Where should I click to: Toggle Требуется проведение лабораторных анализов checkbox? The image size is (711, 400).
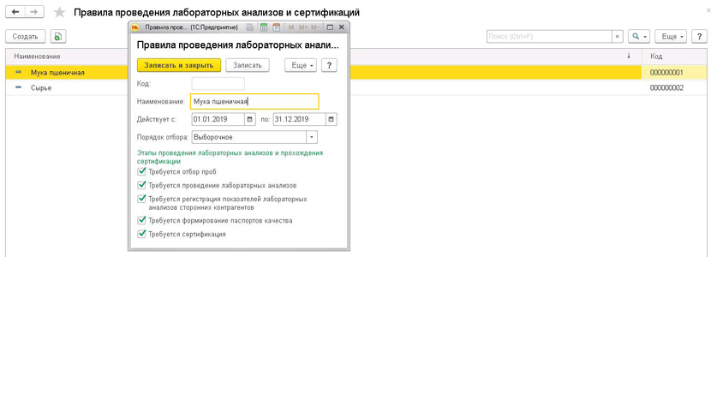[142, 185]
